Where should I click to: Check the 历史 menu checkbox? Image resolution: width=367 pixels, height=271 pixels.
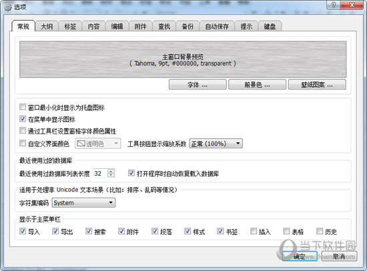(320, 231)
